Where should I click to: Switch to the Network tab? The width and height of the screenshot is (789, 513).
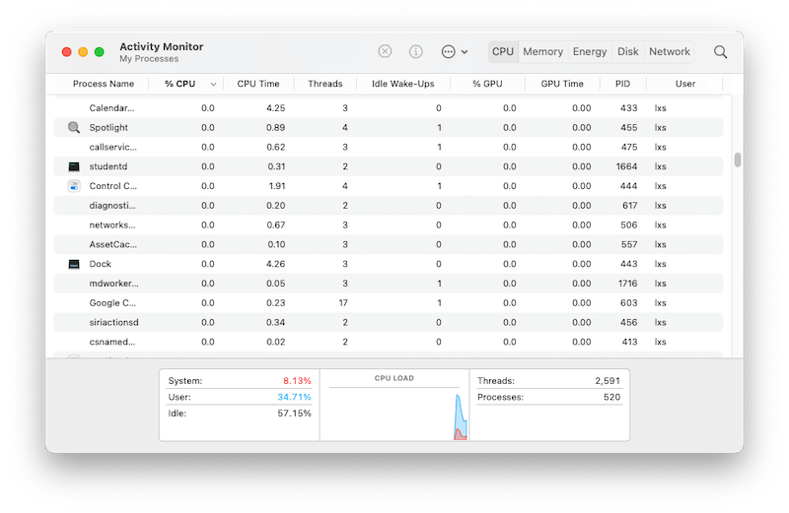point(670,52)
